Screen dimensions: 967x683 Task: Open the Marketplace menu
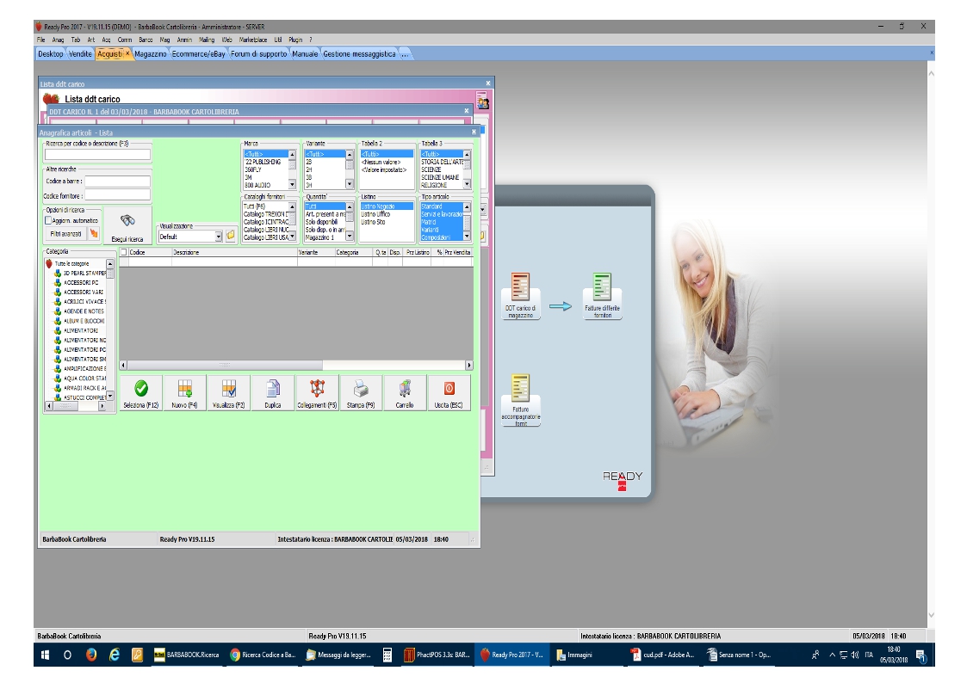(x=253, y=40)
